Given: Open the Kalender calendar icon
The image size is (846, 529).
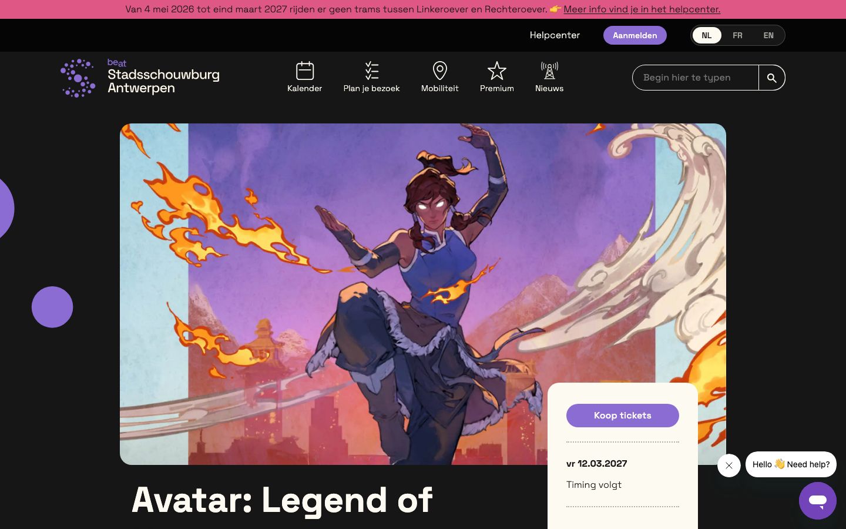Looking at the screenshot, I should [304, 71].
